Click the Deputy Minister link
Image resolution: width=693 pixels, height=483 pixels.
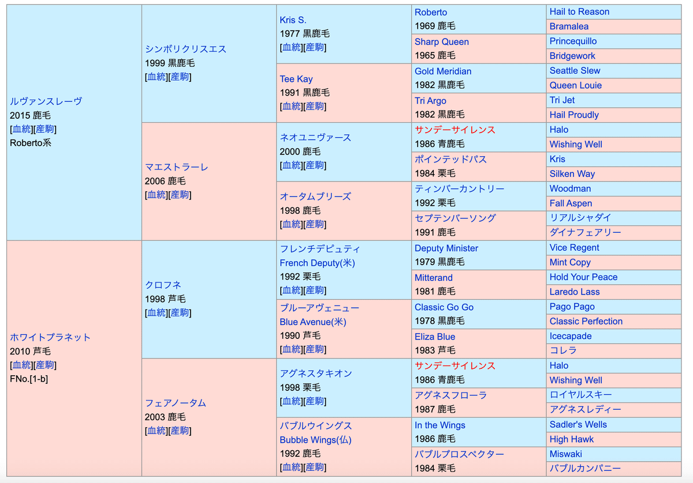(x=446, y=248)
